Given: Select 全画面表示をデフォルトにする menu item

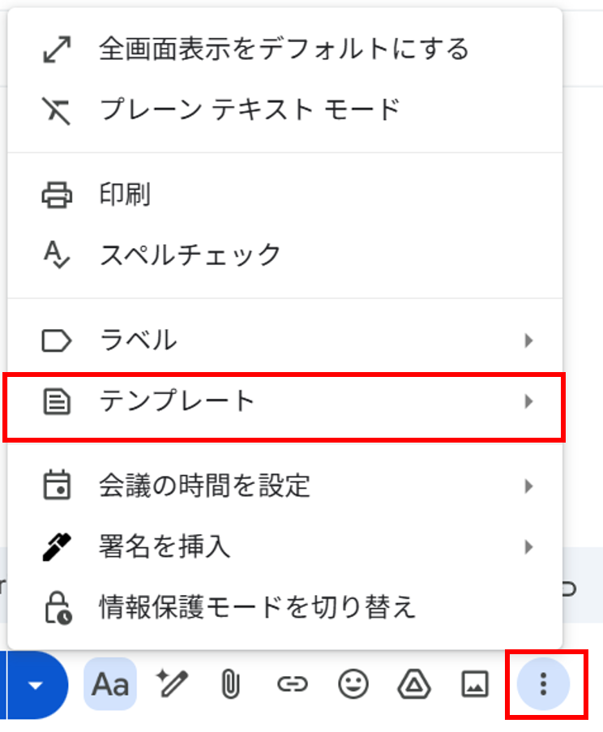Looking at the screenshot, I should (284, 49).
